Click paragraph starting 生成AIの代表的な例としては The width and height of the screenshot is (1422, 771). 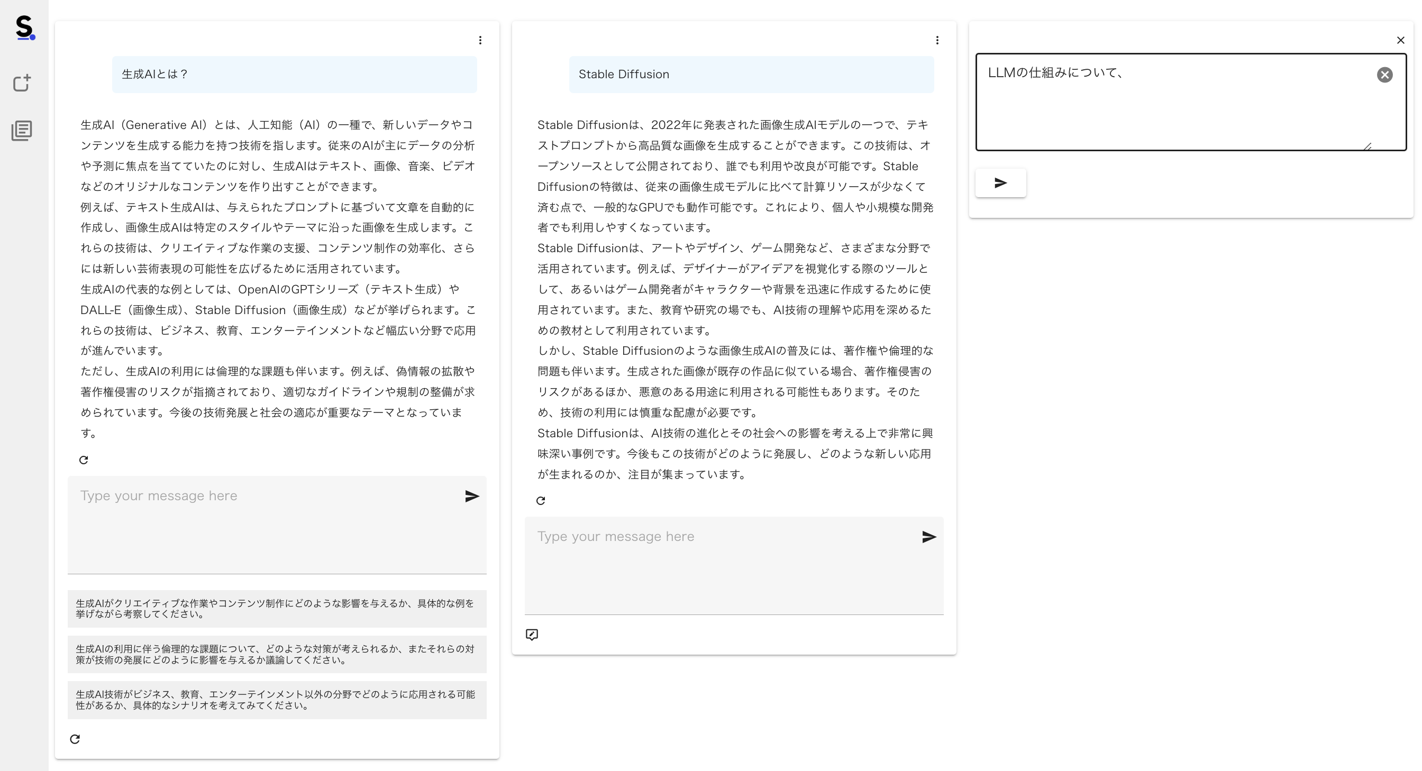(278, 320)
